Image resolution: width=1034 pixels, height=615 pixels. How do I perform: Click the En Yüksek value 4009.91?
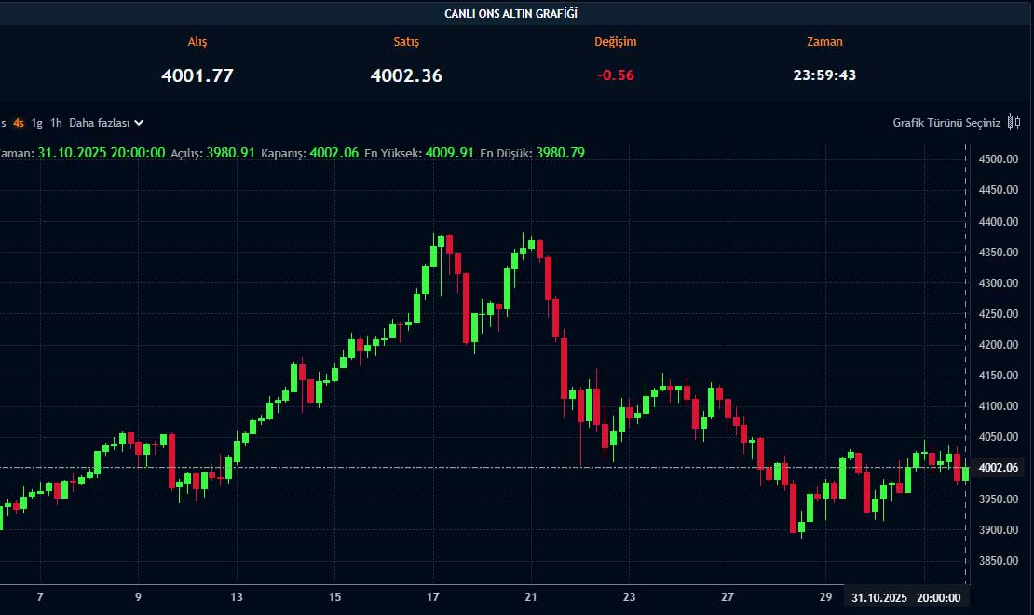pyautogui.click(x=450, y=153)
